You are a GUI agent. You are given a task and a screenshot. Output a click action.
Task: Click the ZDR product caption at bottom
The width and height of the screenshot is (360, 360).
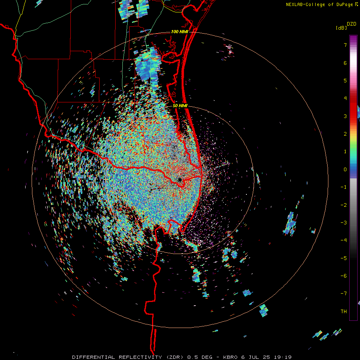182,357
